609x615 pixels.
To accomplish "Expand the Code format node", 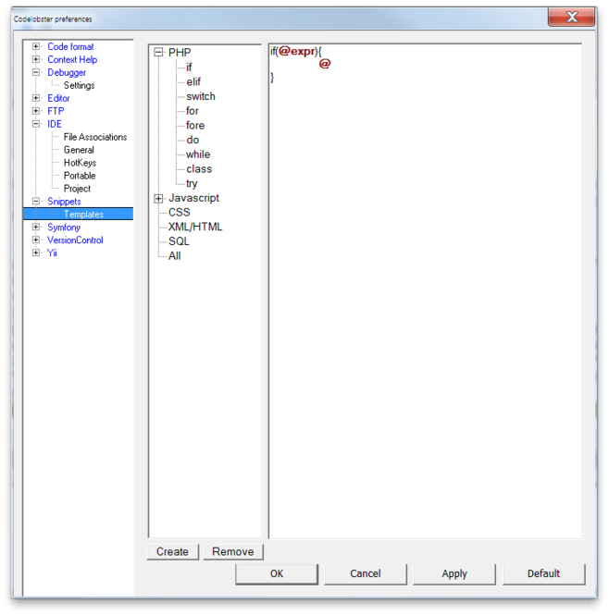I will tap(36, 46).
